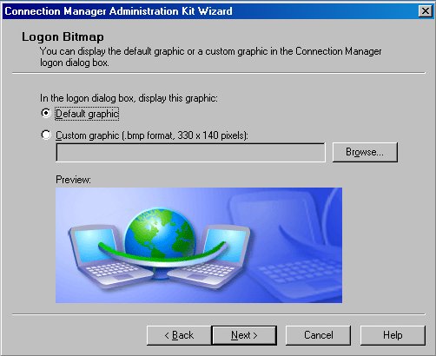
Task: Focus the custom graphic file path field
Action: click(190, 152)
